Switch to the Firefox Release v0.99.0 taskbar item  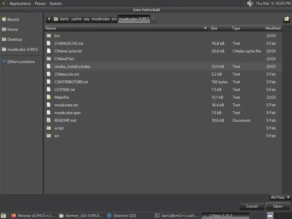pyautogui.click(x=34, y=216)
